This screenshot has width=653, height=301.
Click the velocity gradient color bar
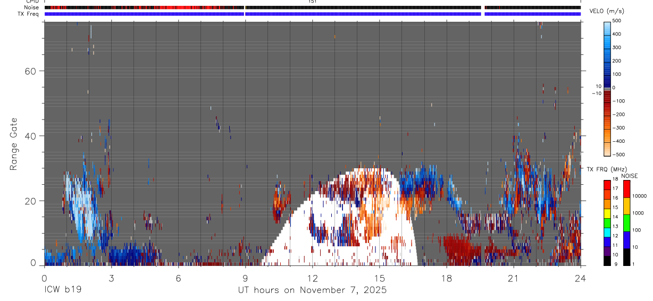[607, 88]
